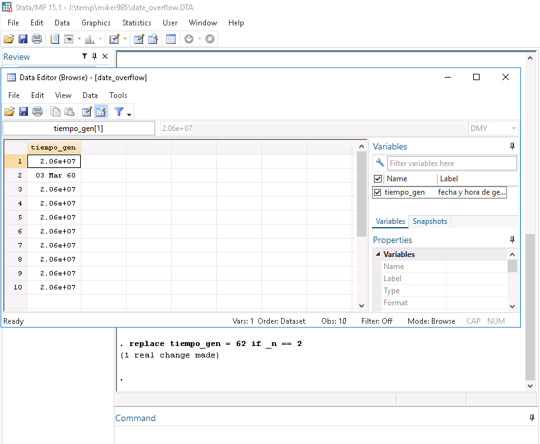
Task: Click the Type property row
Action: [444, 291]
